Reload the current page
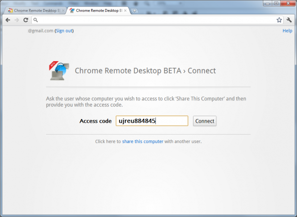 [26, 20]
